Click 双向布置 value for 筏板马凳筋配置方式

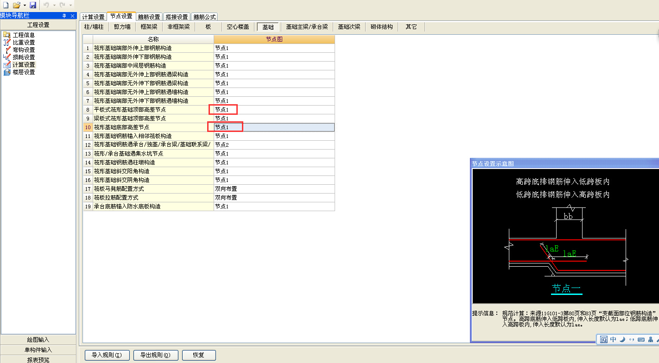point(274,189)
